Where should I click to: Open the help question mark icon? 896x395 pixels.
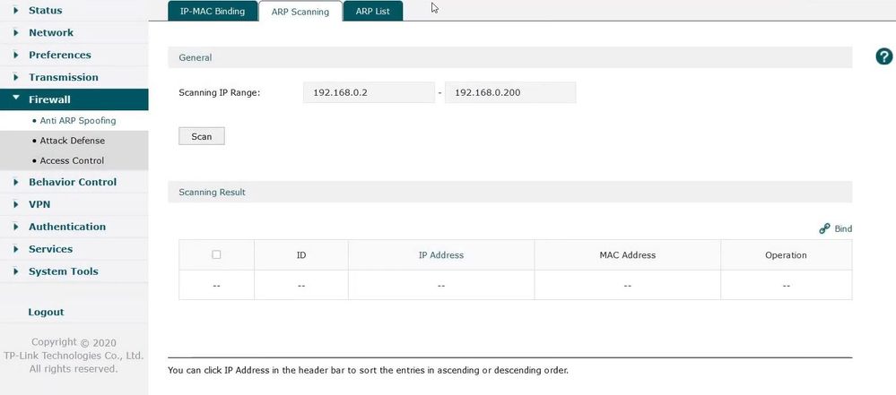pyautogui.click(x=884, y=56)
